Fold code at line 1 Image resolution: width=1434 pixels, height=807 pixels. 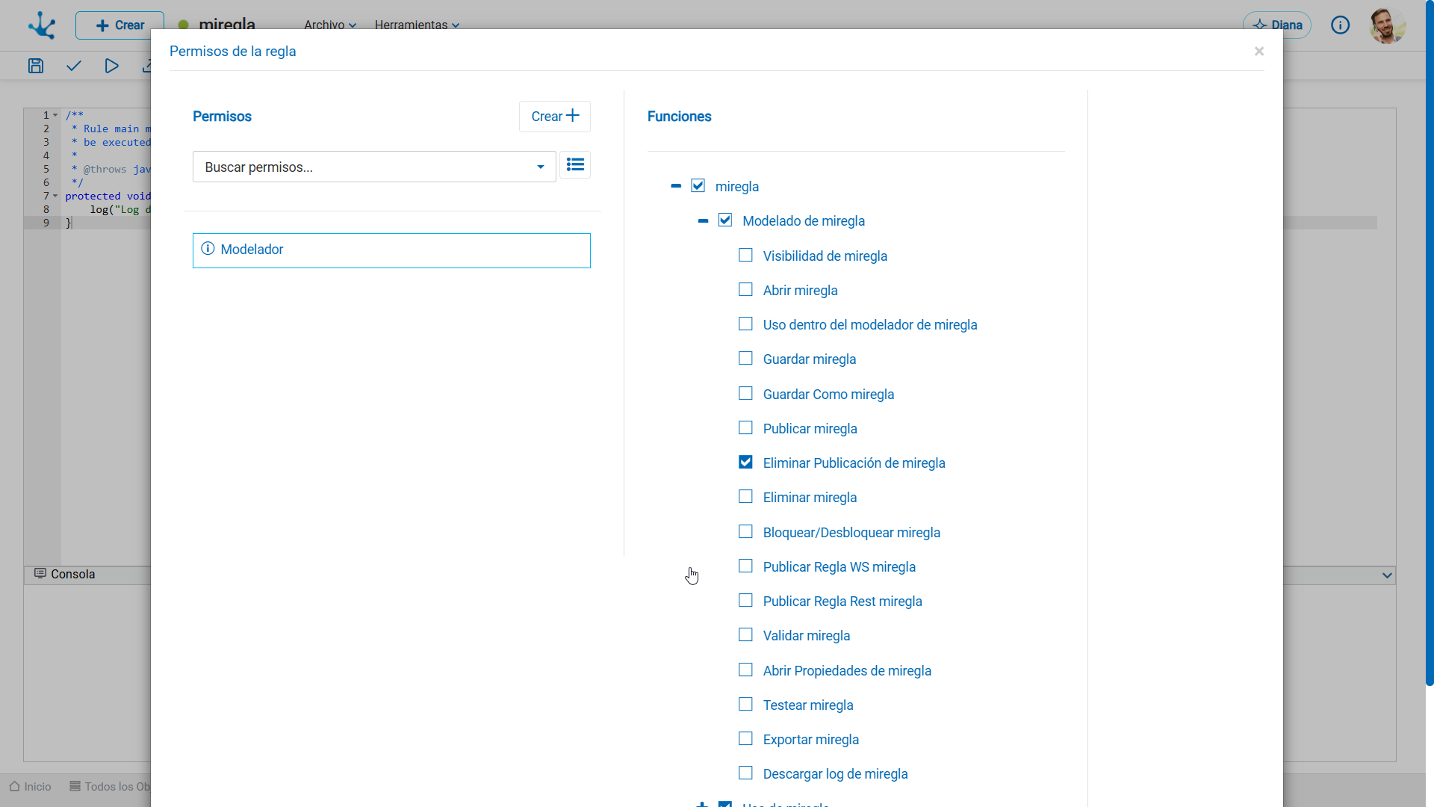click(55, 115)
